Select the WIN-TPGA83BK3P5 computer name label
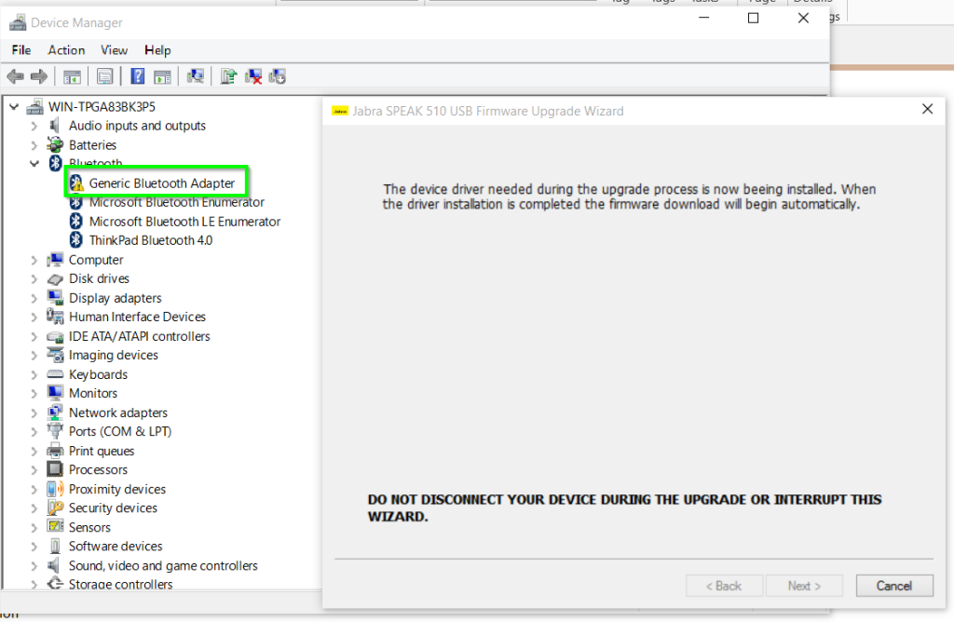The height and width of the screenshot is (622, 954). tap(102, 107)
